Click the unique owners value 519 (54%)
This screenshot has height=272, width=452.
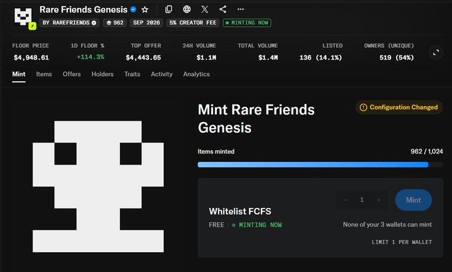tap(396, 58)
